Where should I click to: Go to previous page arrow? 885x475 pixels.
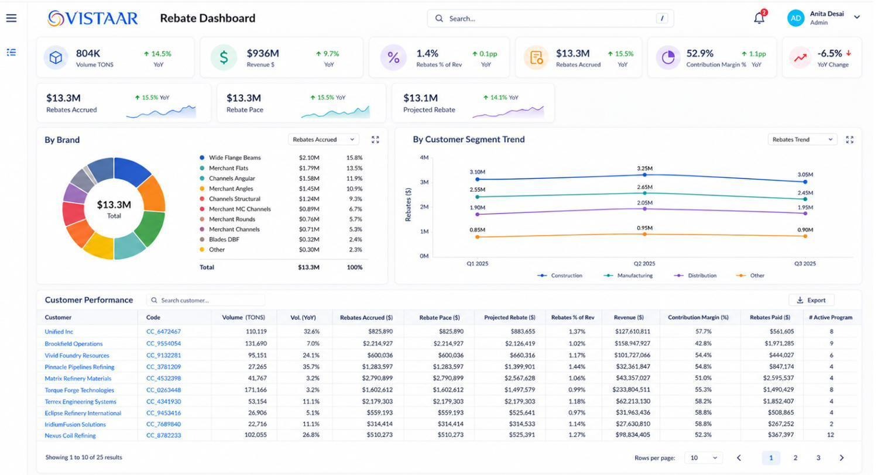739,458
